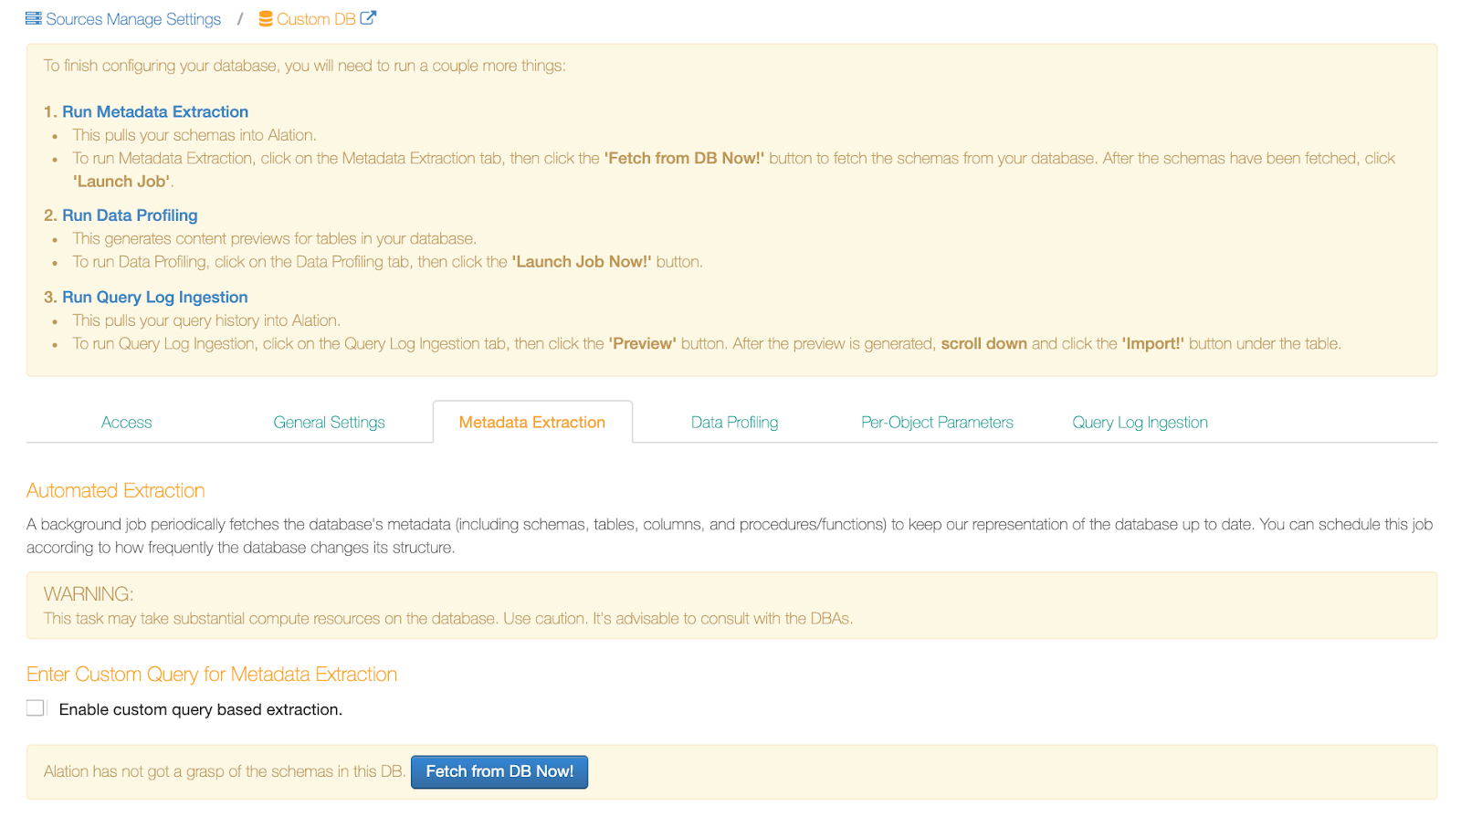Open the Per-Object Parameters tab
Image resolution: width=1461 pixels, height=817 pixels.
pos(938,423)
